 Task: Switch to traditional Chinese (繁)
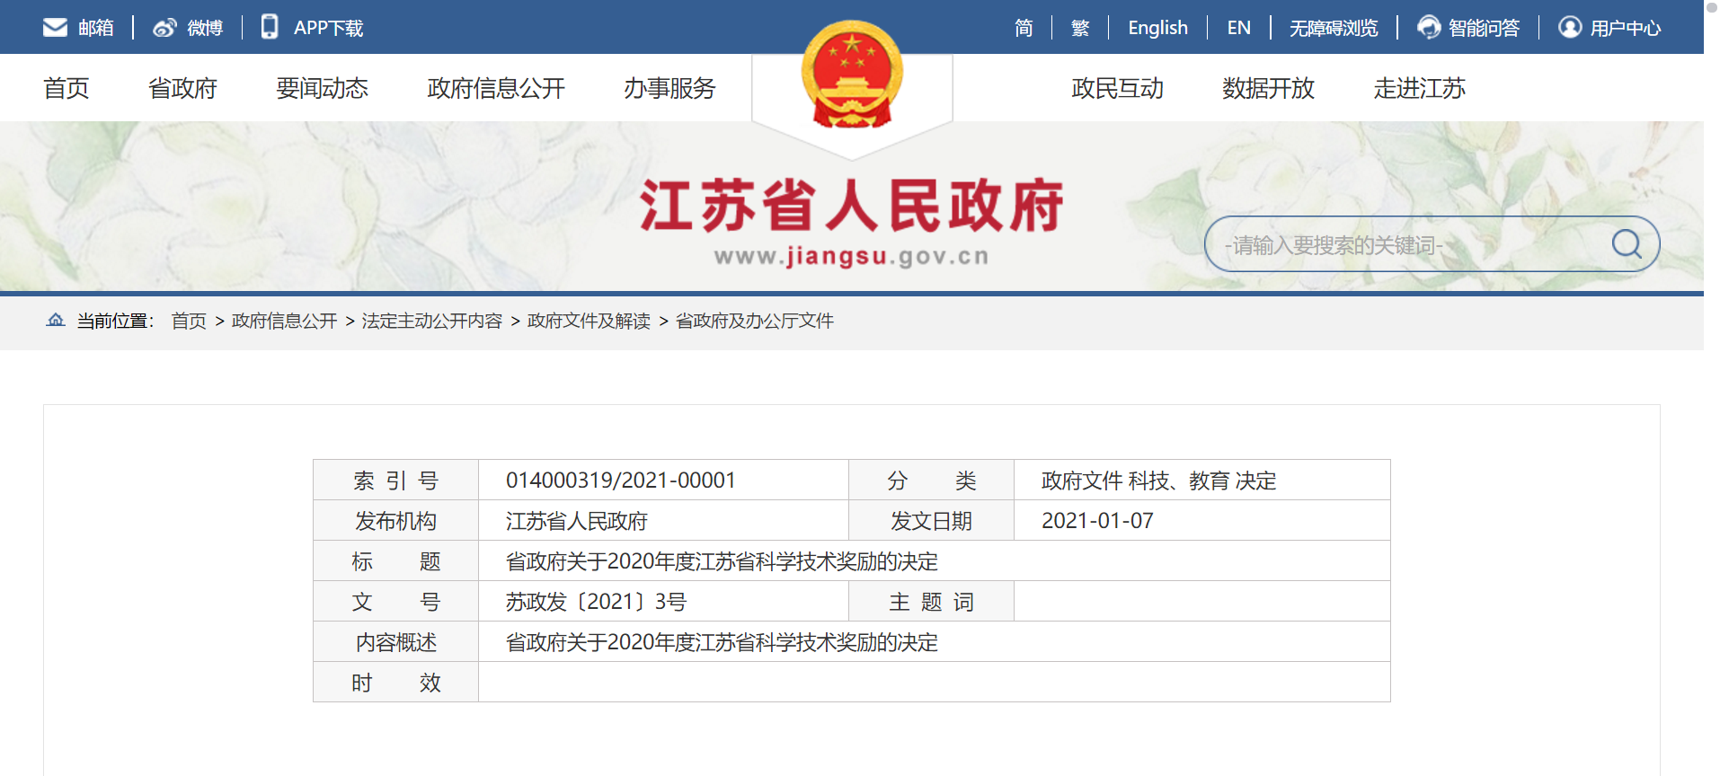point(1080,28)
